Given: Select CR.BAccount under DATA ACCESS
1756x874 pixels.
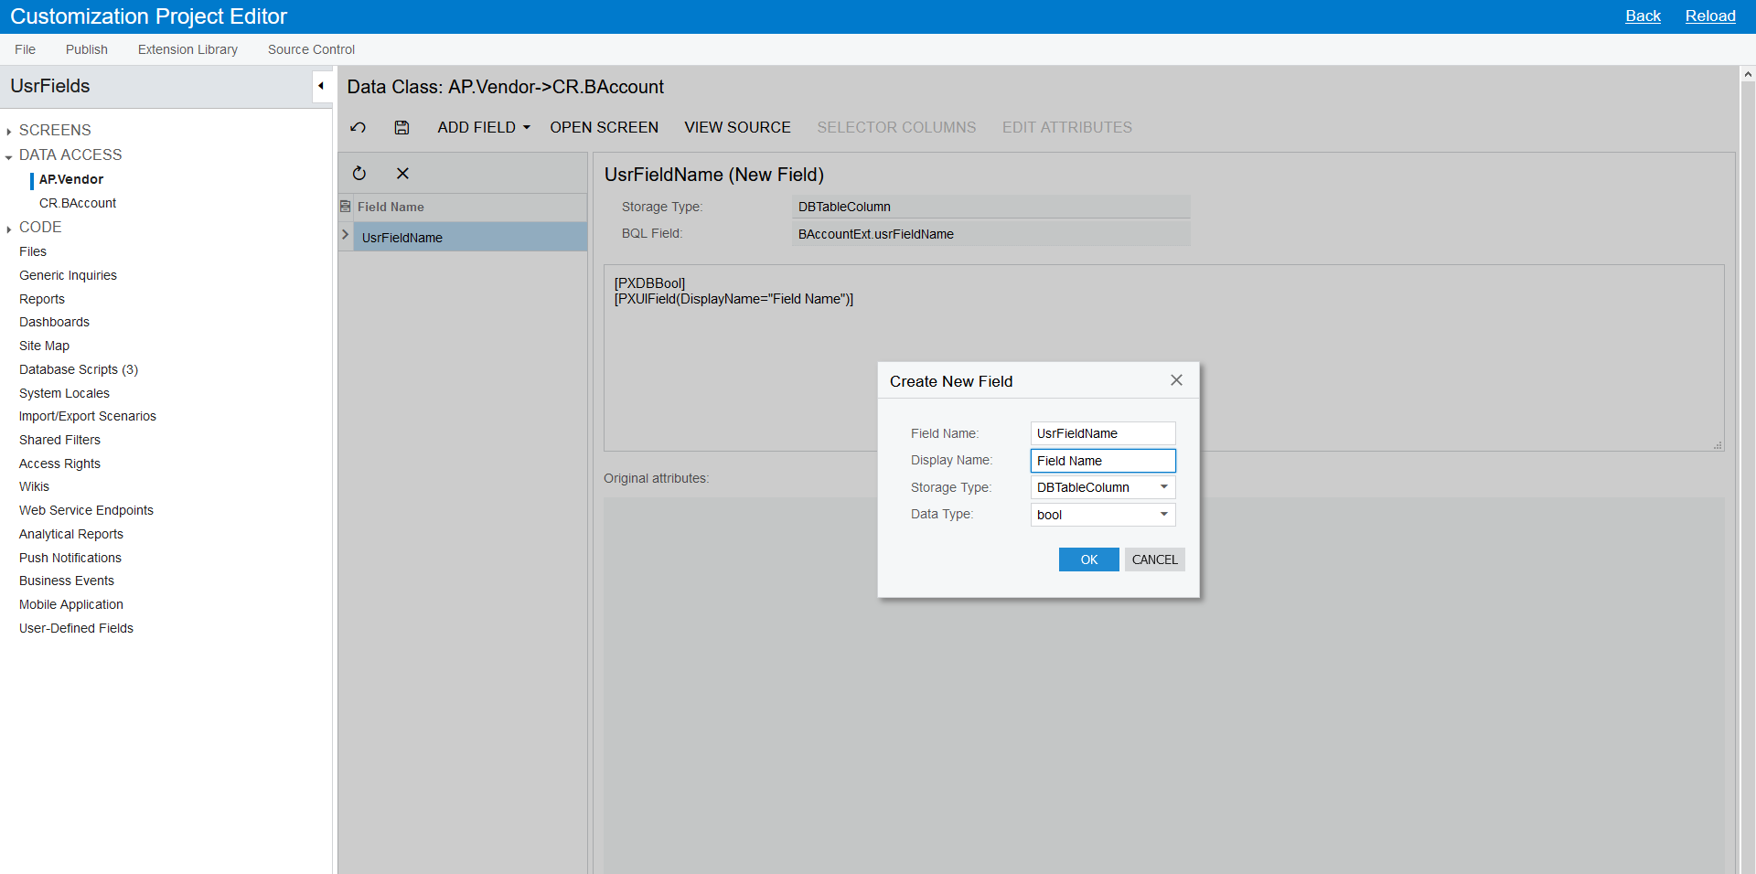Looking at the screenshot, I should [x=78, y=203].
